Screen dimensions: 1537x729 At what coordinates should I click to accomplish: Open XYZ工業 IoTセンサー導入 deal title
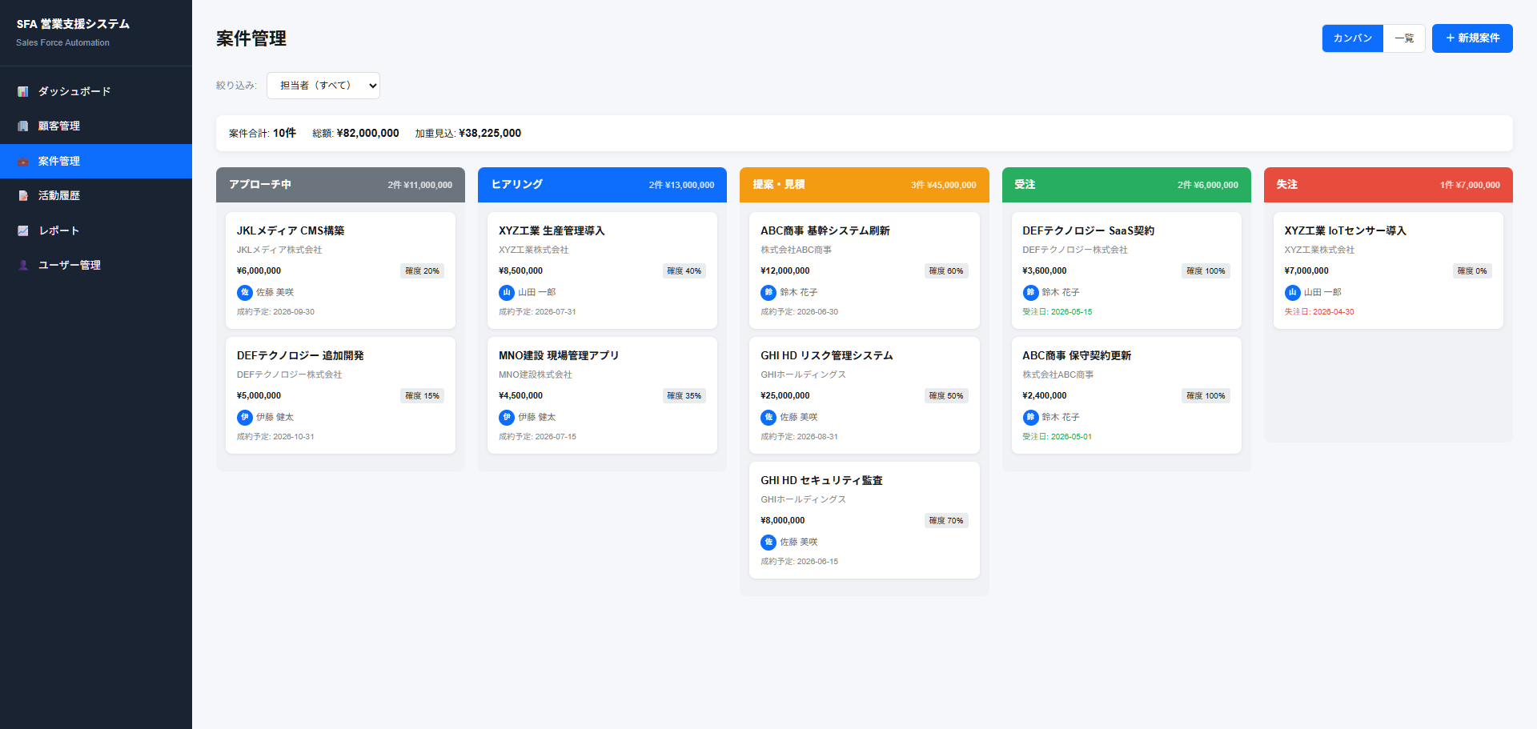[1346, 230]
